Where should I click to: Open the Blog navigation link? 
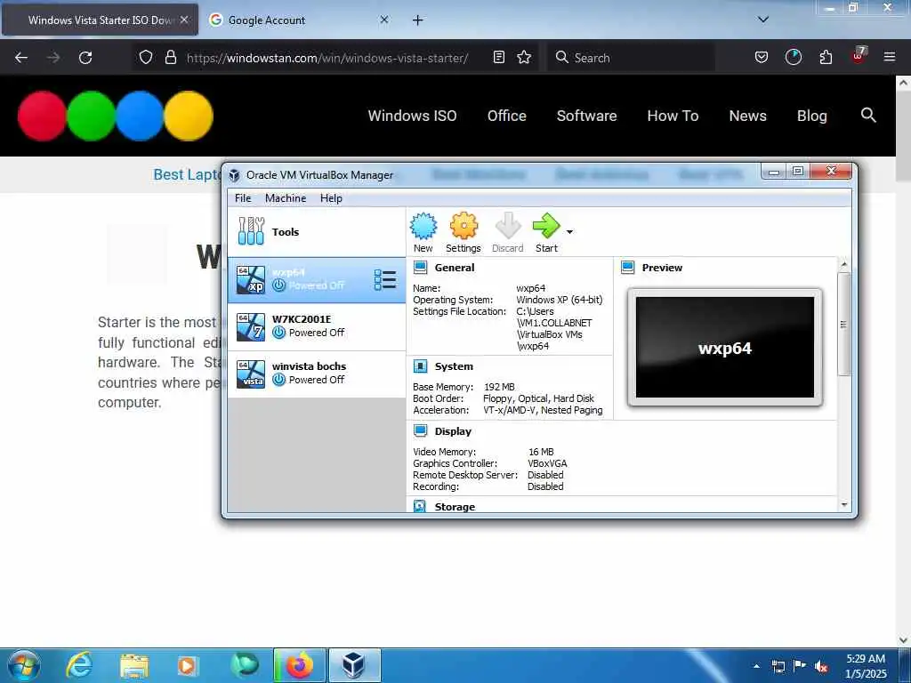[x=811, y=116]
